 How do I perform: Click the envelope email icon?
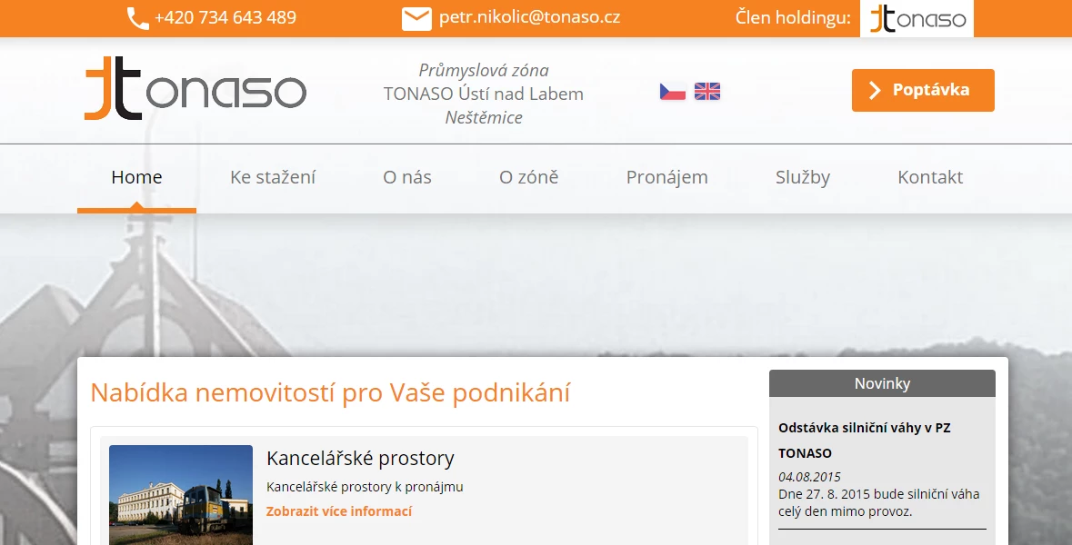click(416, 18)
